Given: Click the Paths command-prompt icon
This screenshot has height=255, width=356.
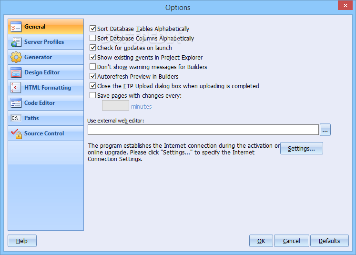Looking at the screenshot, I should click(x=16, y=118).
